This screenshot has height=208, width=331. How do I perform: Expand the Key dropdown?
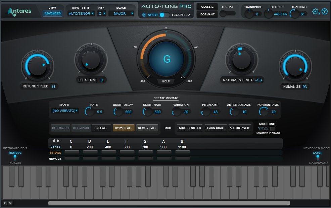pyautogui.click(x=101, y=14)
